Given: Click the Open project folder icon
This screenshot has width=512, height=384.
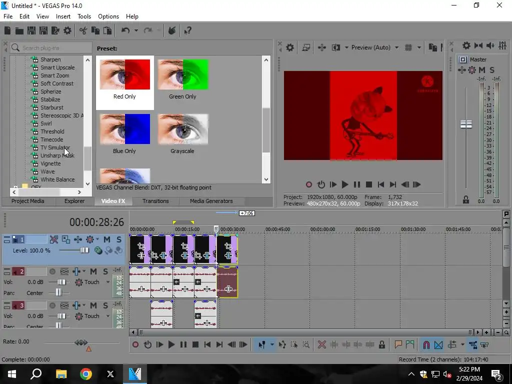Looking at the screenshot, I should (x=19, y=30).
